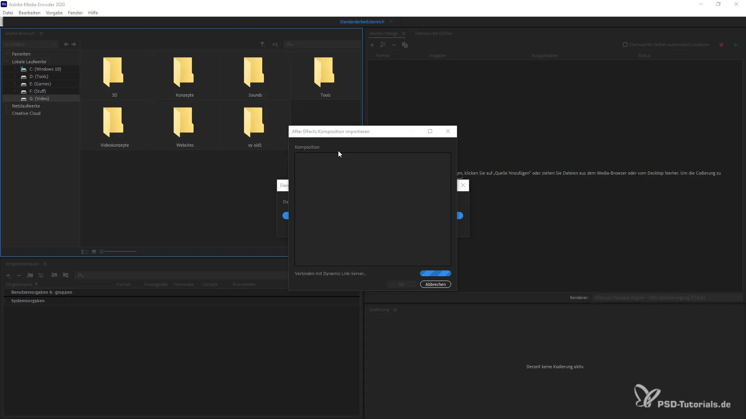This screenshot has width=746, height=419.
Task: Go back in the Media-Browser navigation
Action: pyautogui.click(x=66, y=45)
